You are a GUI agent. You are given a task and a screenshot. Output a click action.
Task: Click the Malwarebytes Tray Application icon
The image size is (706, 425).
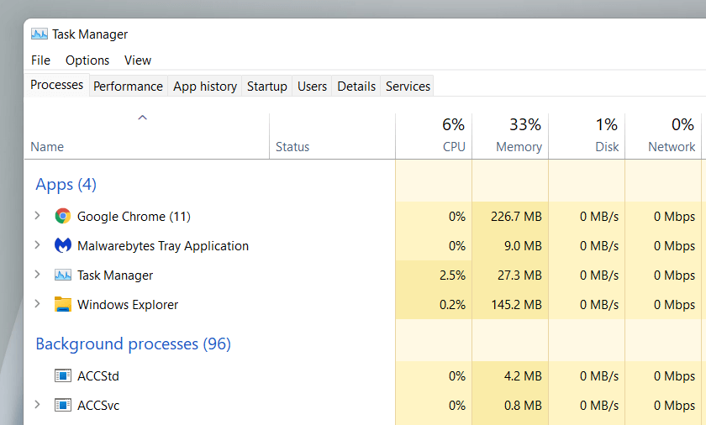[x=62, y=245]
